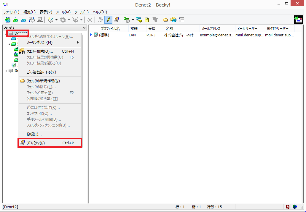This screenshot has width=306, height=212.
Task: Open the mailbox properties toolbar icon
Action: [117, 20]
